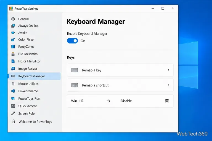Delete the Win + R remapping

[x=167, y=101]
